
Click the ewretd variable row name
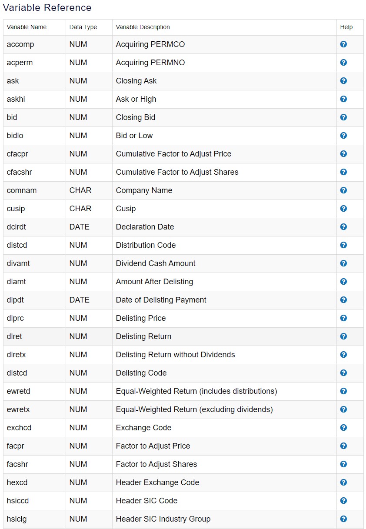pyautogui.click(x=18, y=391)
